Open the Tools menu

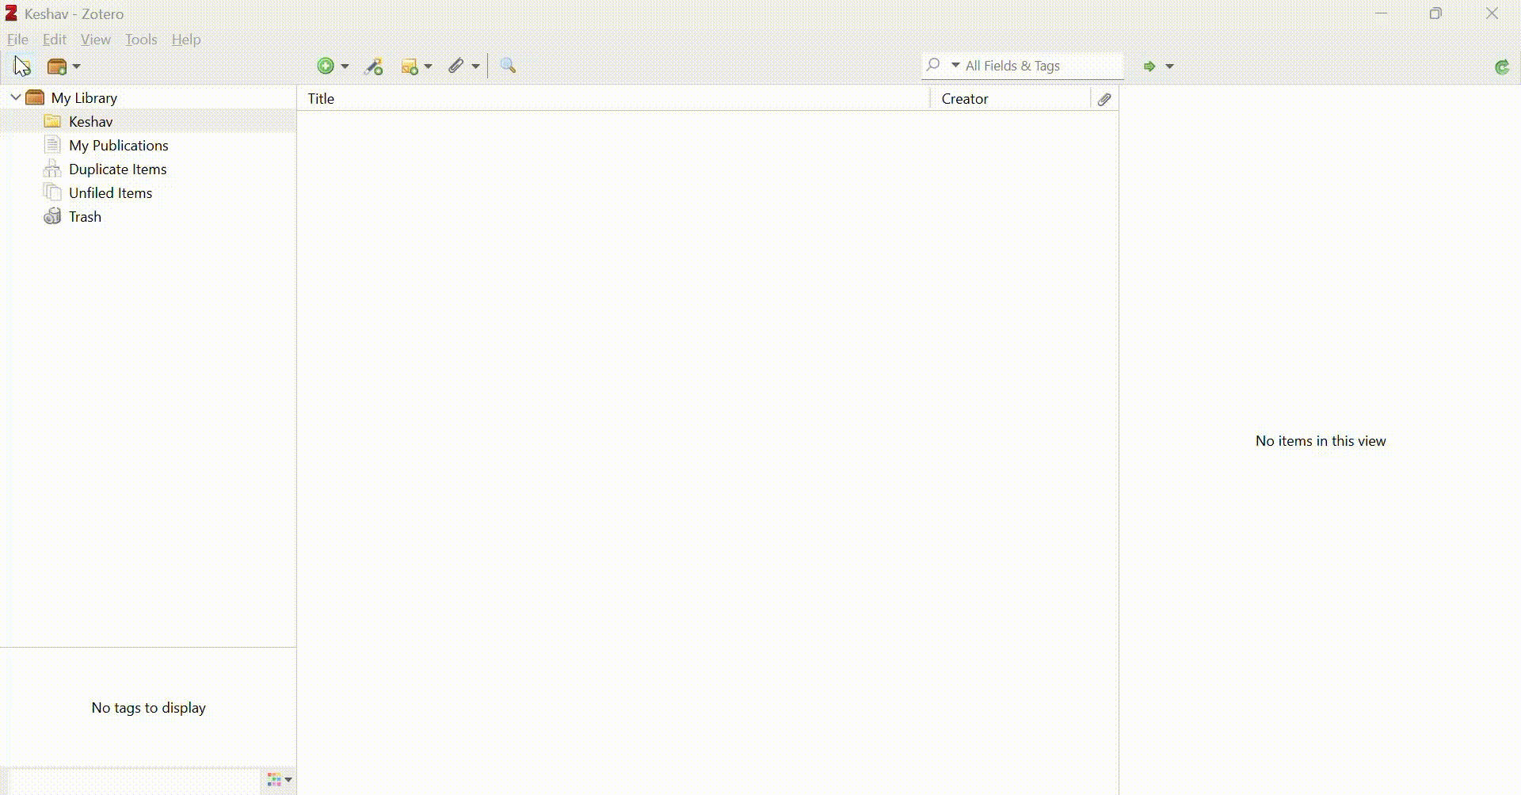click(141, 40)
